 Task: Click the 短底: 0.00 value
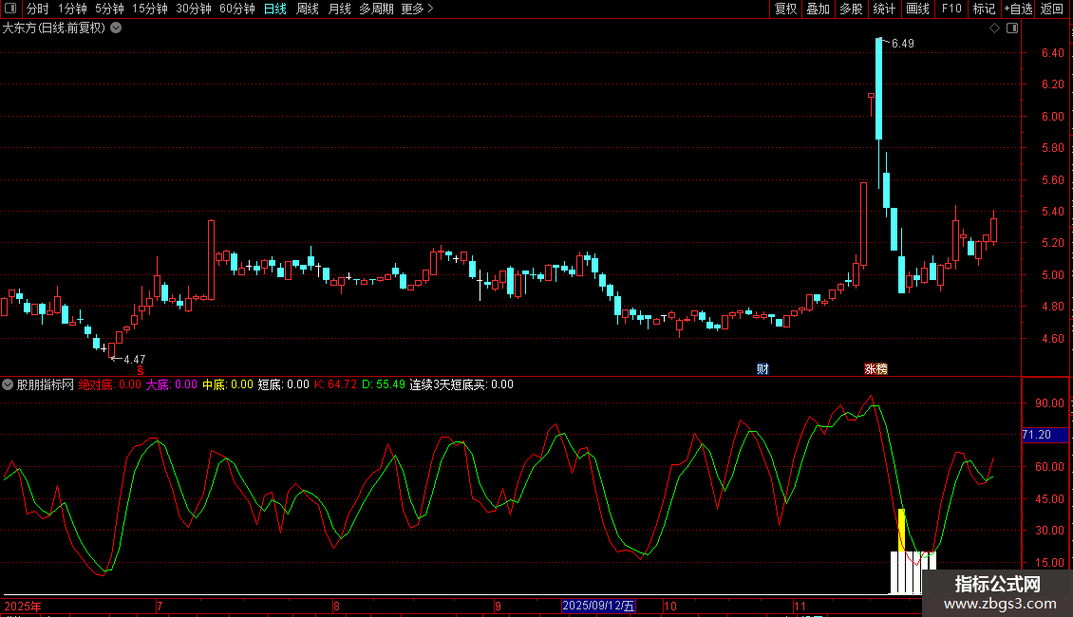click(283, 384)
